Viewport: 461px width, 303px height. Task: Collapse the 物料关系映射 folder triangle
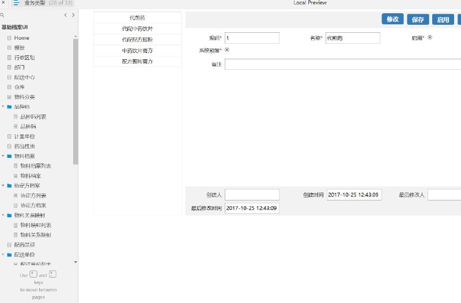tap(3, 215)
